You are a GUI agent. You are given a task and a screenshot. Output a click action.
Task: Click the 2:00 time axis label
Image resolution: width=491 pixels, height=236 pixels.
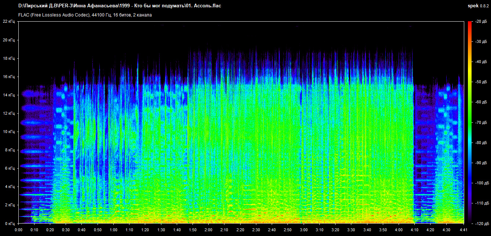209,230
